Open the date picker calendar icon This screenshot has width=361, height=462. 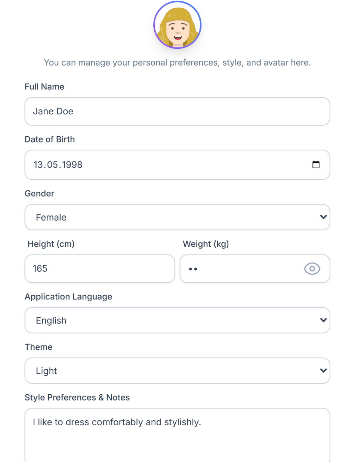316,165
